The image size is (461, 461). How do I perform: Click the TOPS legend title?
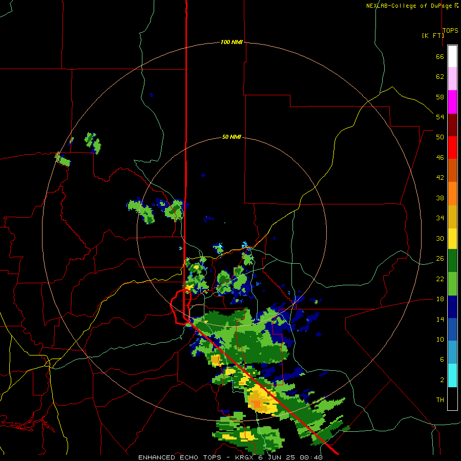[450, 30]
